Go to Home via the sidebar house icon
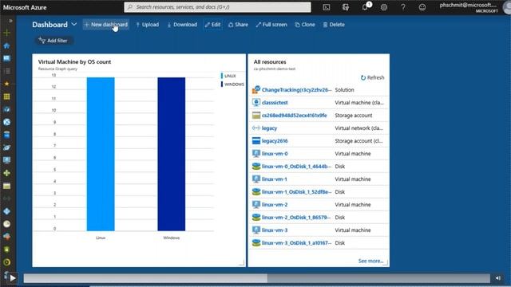This screenshot has width=511, height=287. coord(6,45)
